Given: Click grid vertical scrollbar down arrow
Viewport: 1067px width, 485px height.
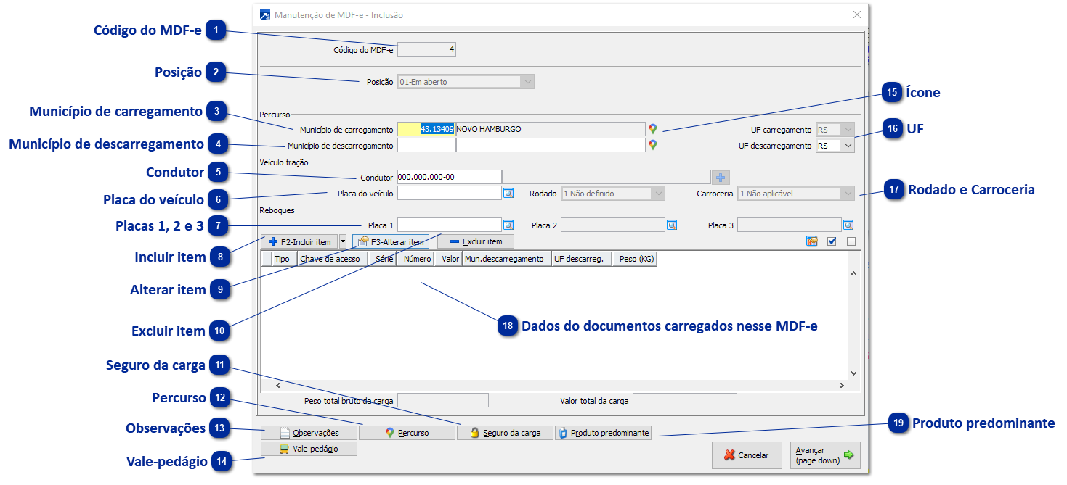Looking at the screenshot, I should tap(853, 373).
